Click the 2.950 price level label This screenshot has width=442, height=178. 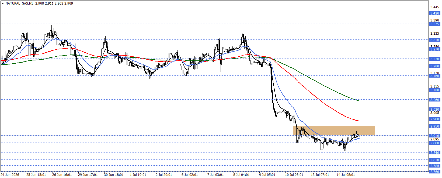click(x=434, y=126)
